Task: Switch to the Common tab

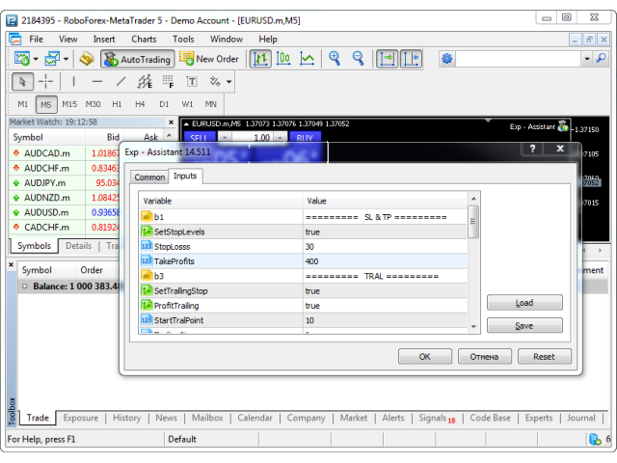Action: [x=149, y=177]
